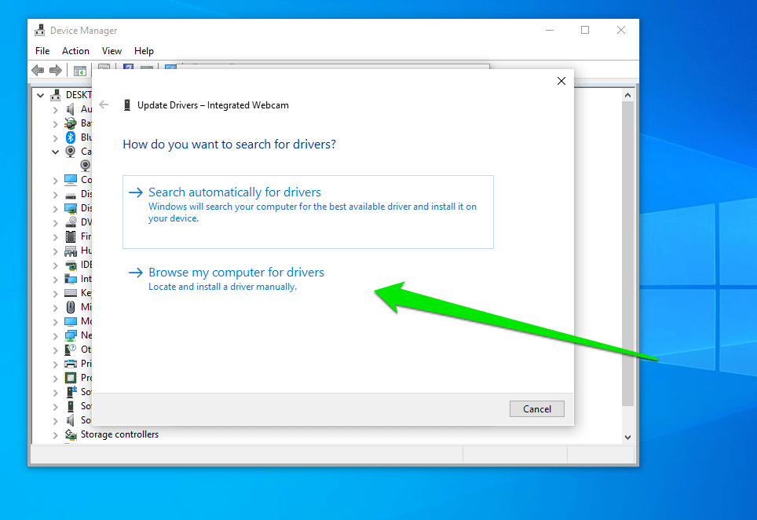Click the Cancel button
757x520 pixels.
(537, 409)
